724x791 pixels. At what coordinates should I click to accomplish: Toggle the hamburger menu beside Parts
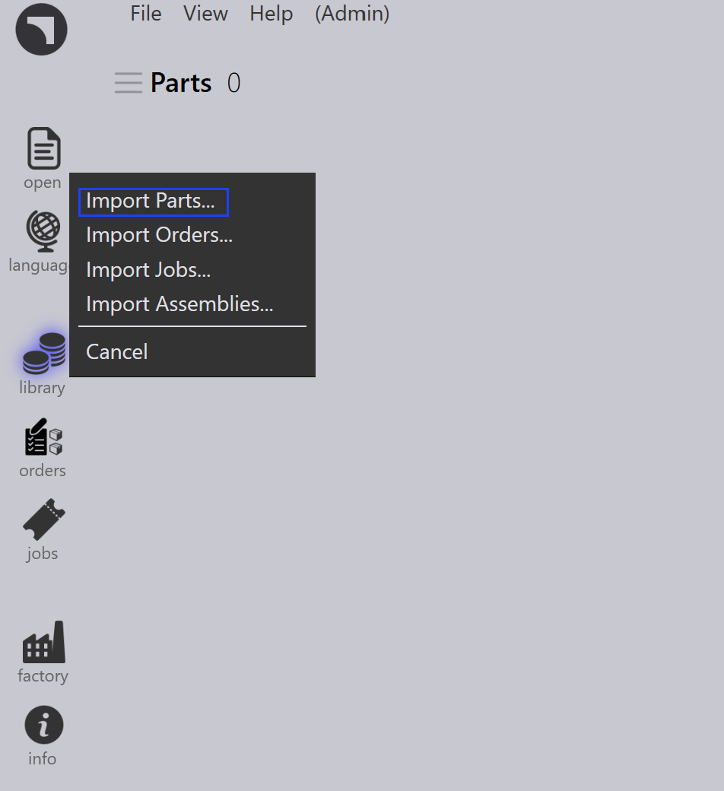click(x=129, y=83)
